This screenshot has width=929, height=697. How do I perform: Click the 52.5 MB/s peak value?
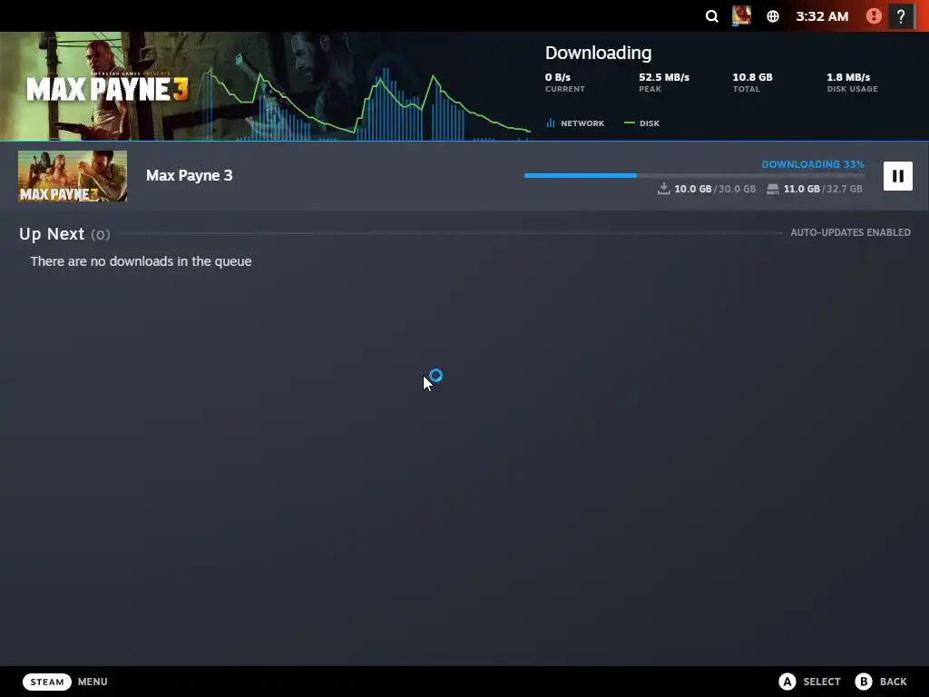[663, 77]
